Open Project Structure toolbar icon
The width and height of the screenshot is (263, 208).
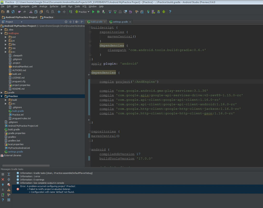point(142,12)
